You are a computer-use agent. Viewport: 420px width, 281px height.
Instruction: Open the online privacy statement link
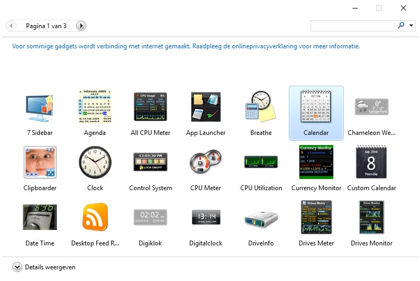tap(186, 46)
